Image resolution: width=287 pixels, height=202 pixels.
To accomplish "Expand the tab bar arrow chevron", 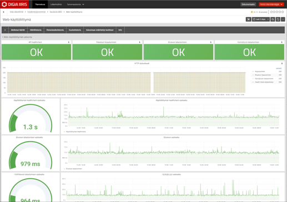I will point(5,30).
